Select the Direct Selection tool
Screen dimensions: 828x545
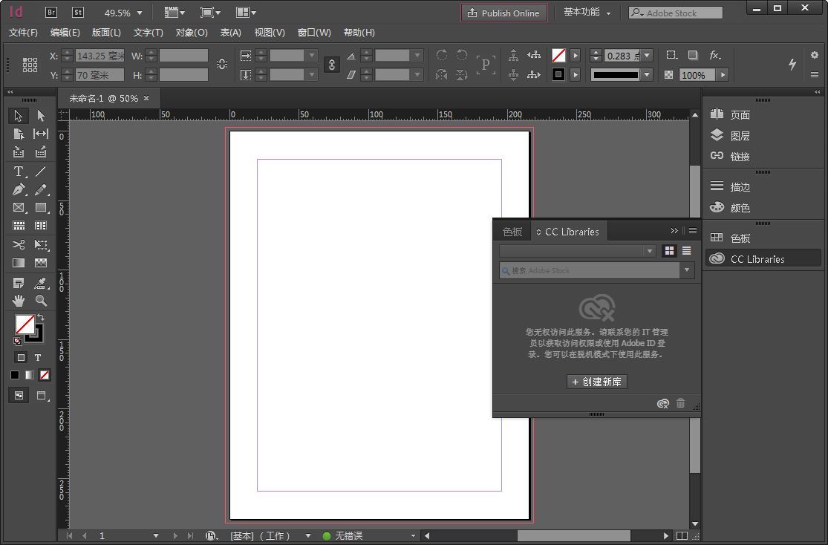[41, 116]
